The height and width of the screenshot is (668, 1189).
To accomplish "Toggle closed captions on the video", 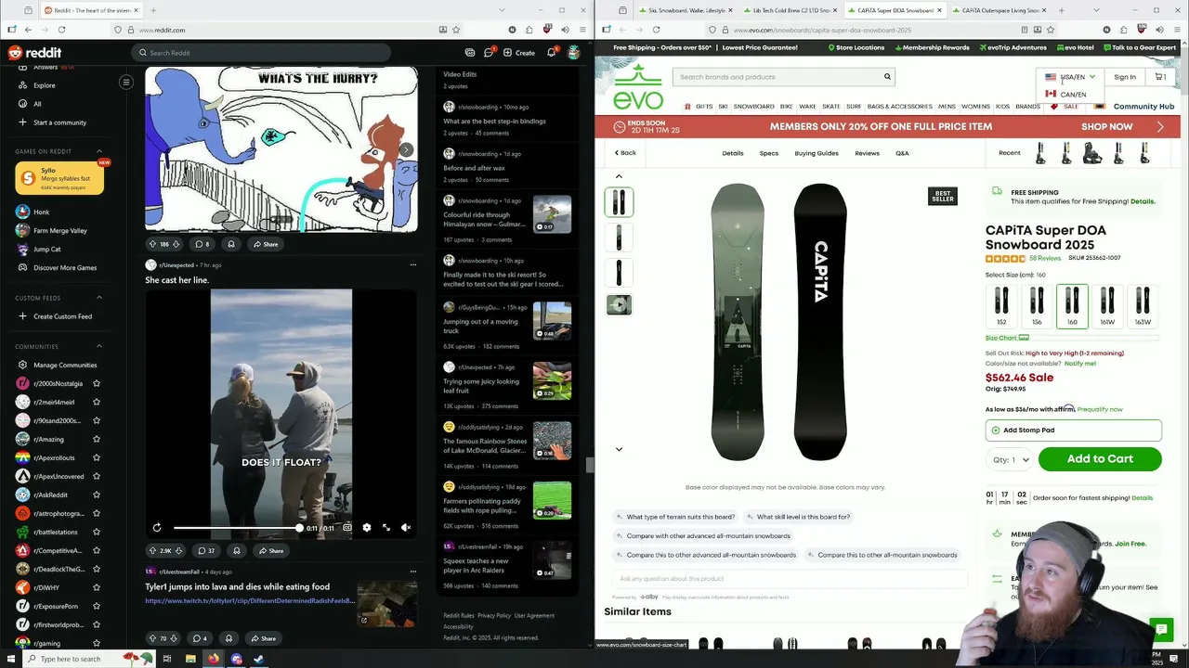I will (x=347, y=528).
